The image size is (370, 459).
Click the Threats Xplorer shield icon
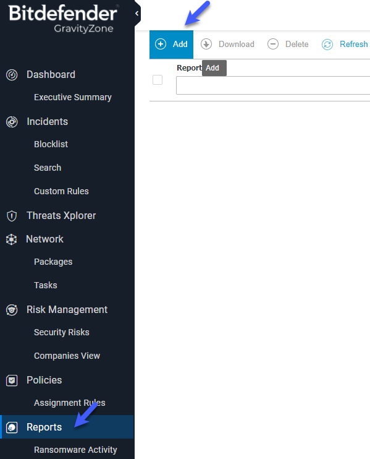tap(12, 216)
